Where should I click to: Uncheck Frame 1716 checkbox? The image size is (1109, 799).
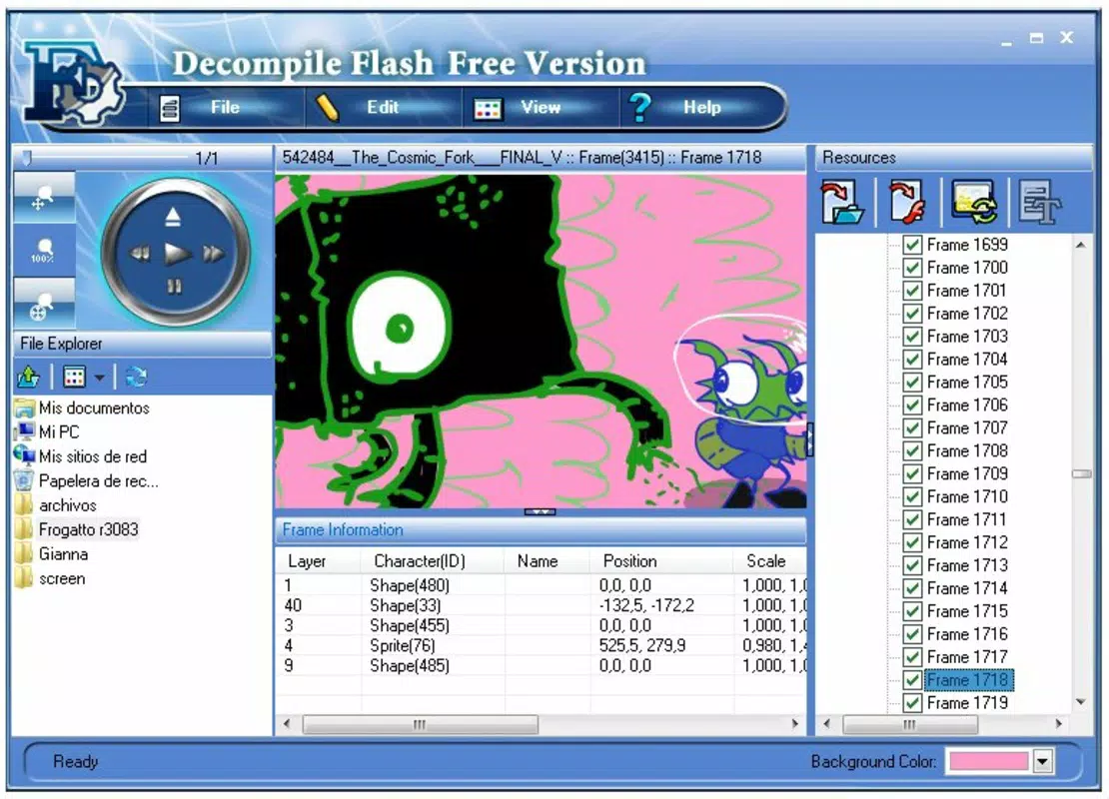click(x=912, y=634)
